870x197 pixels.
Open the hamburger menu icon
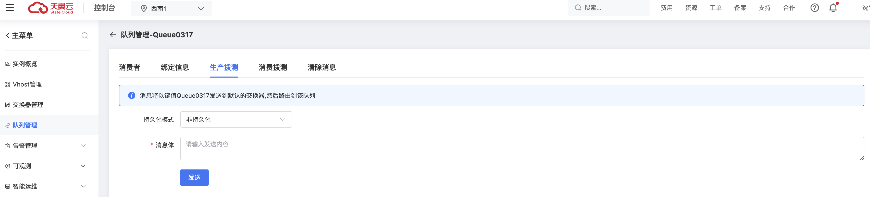(10, 8)
